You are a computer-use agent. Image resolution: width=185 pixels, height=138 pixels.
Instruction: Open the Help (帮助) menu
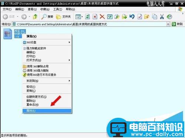[x=70, y=9]
